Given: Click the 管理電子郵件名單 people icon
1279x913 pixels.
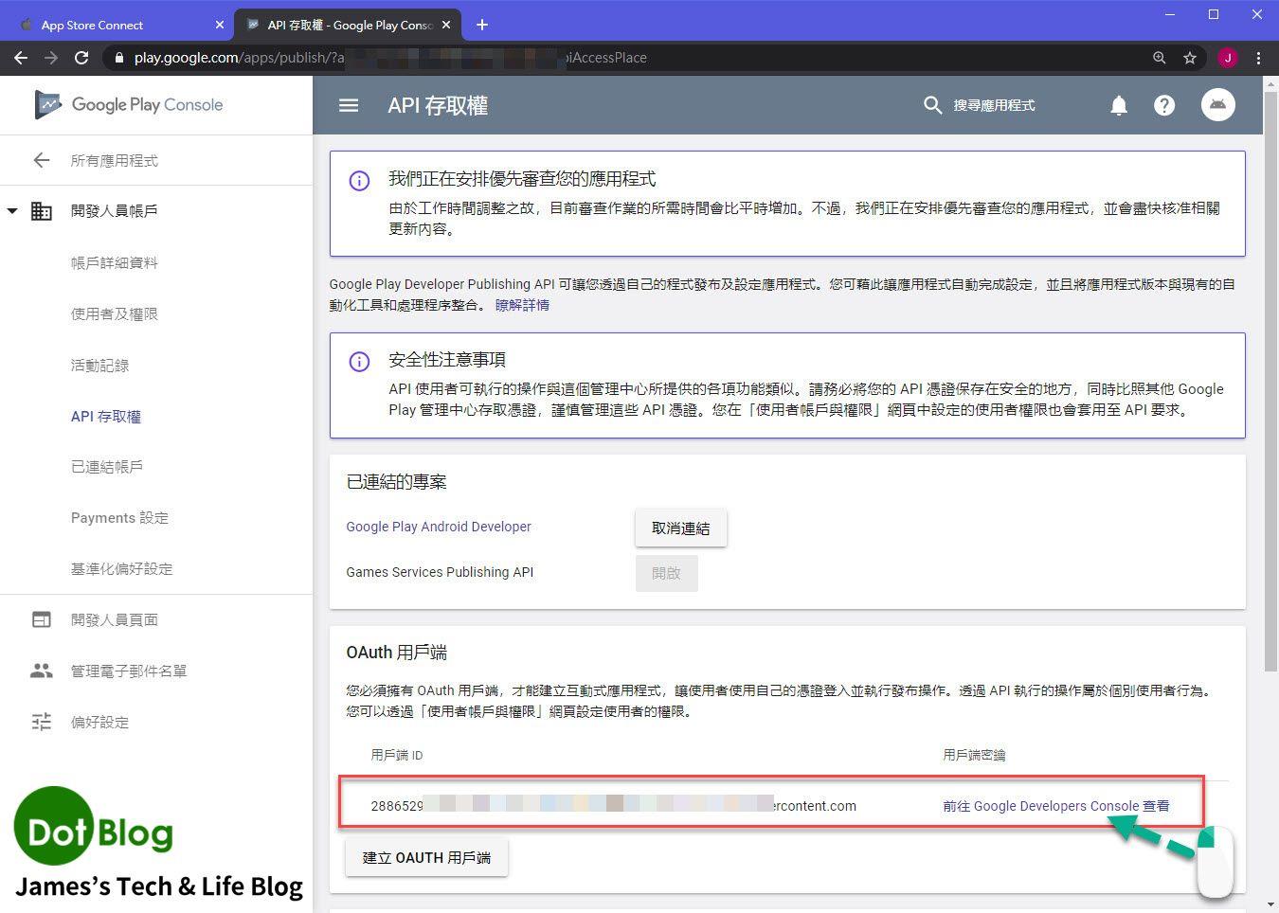Looking at the screenshot, I should (x=42, y=671).
